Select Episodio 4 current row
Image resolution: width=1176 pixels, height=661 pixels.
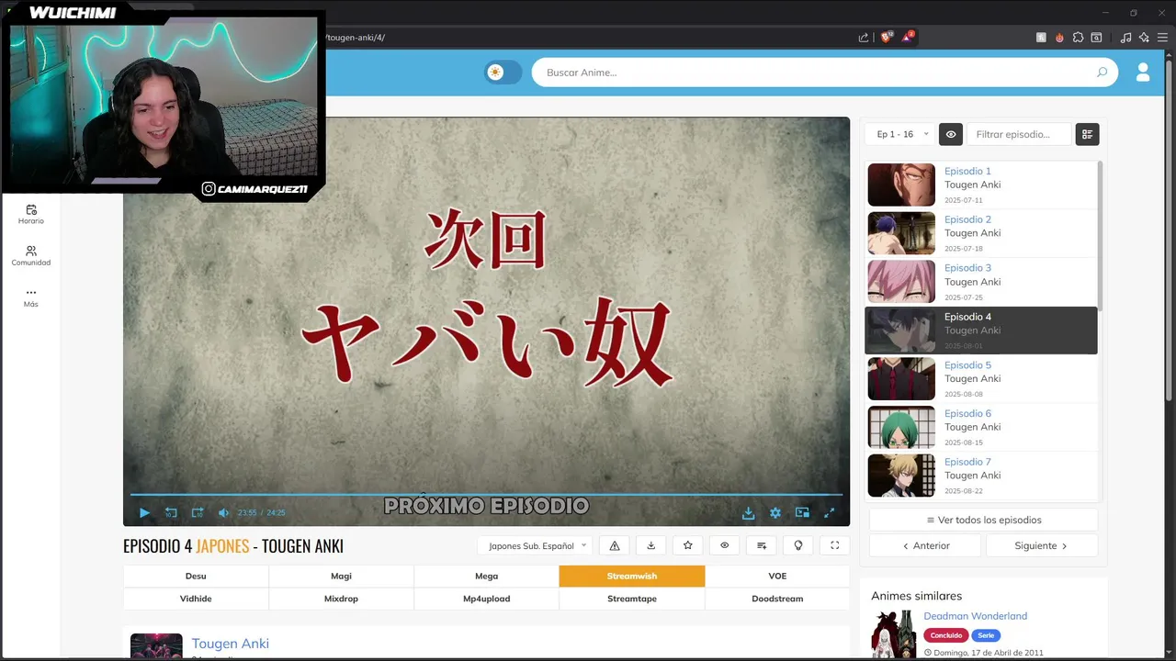coord(980,330)
